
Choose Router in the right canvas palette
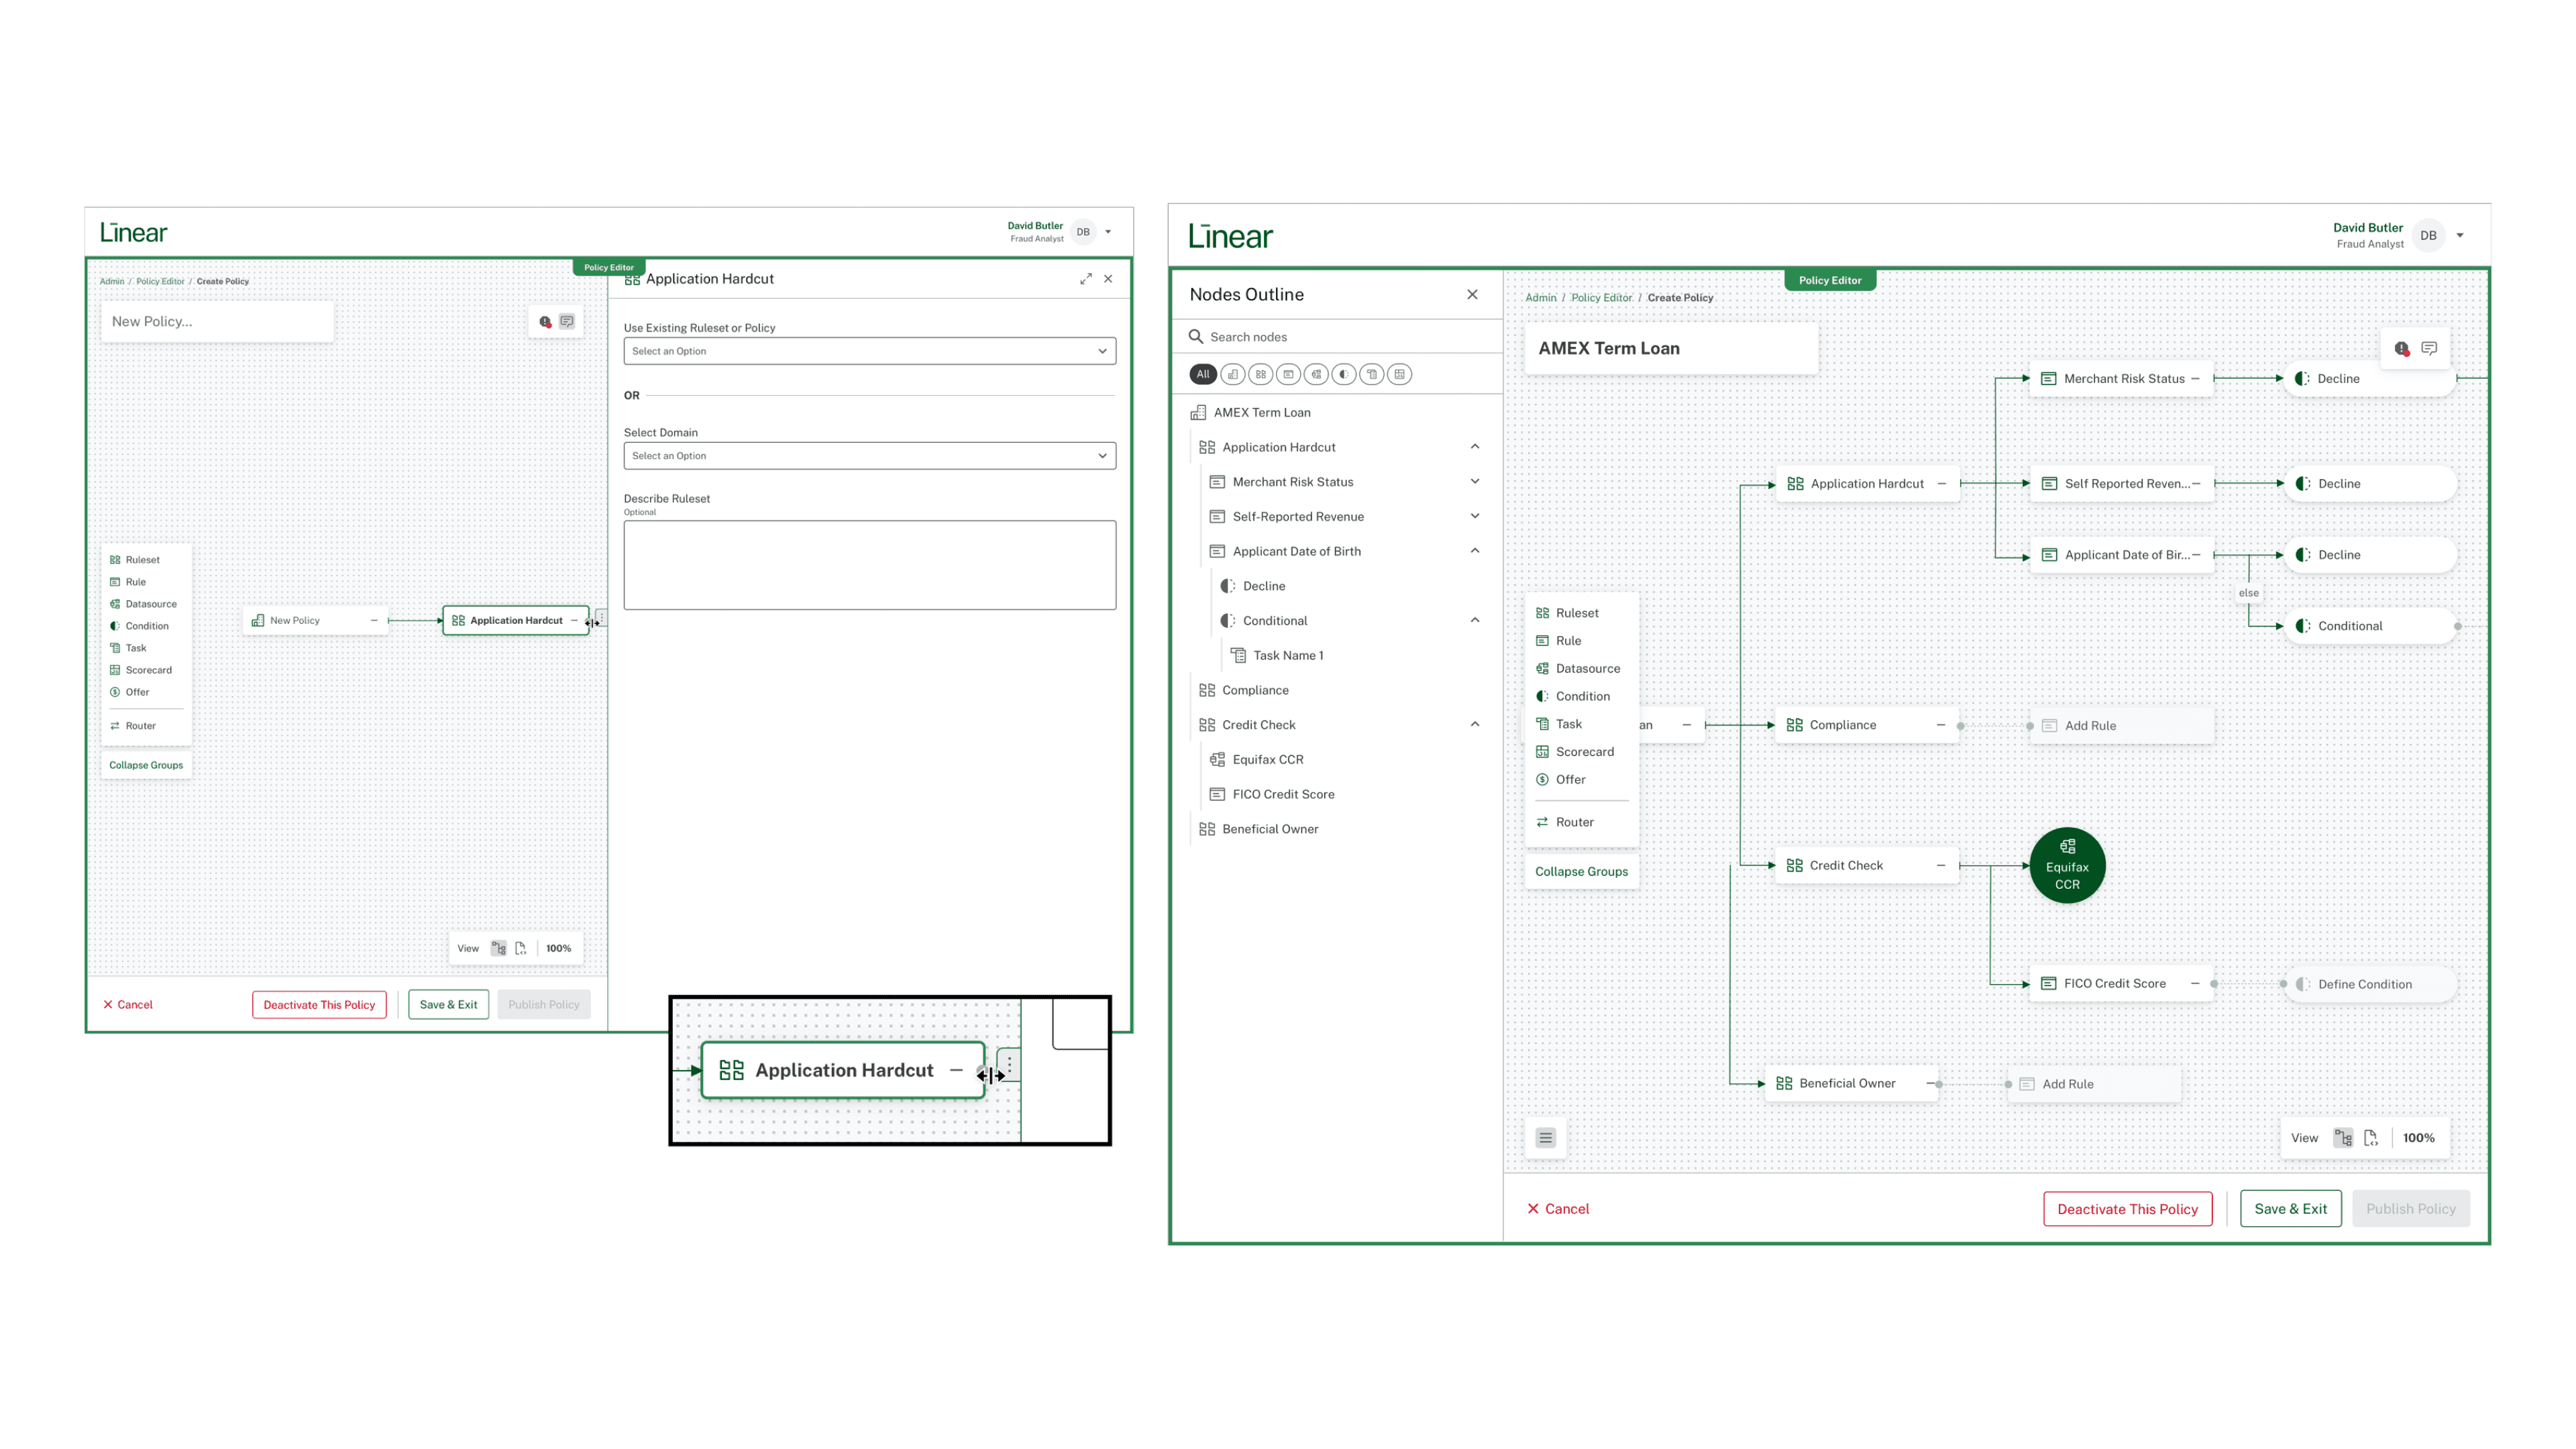click(1574, 822)
